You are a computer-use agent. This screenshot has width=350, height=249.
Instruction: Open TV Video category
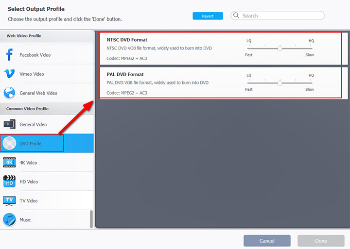coord(47,200)
